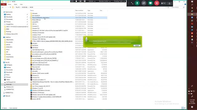Select the ubuntu-16.04.5-server ISO file

tap(40, 73)
